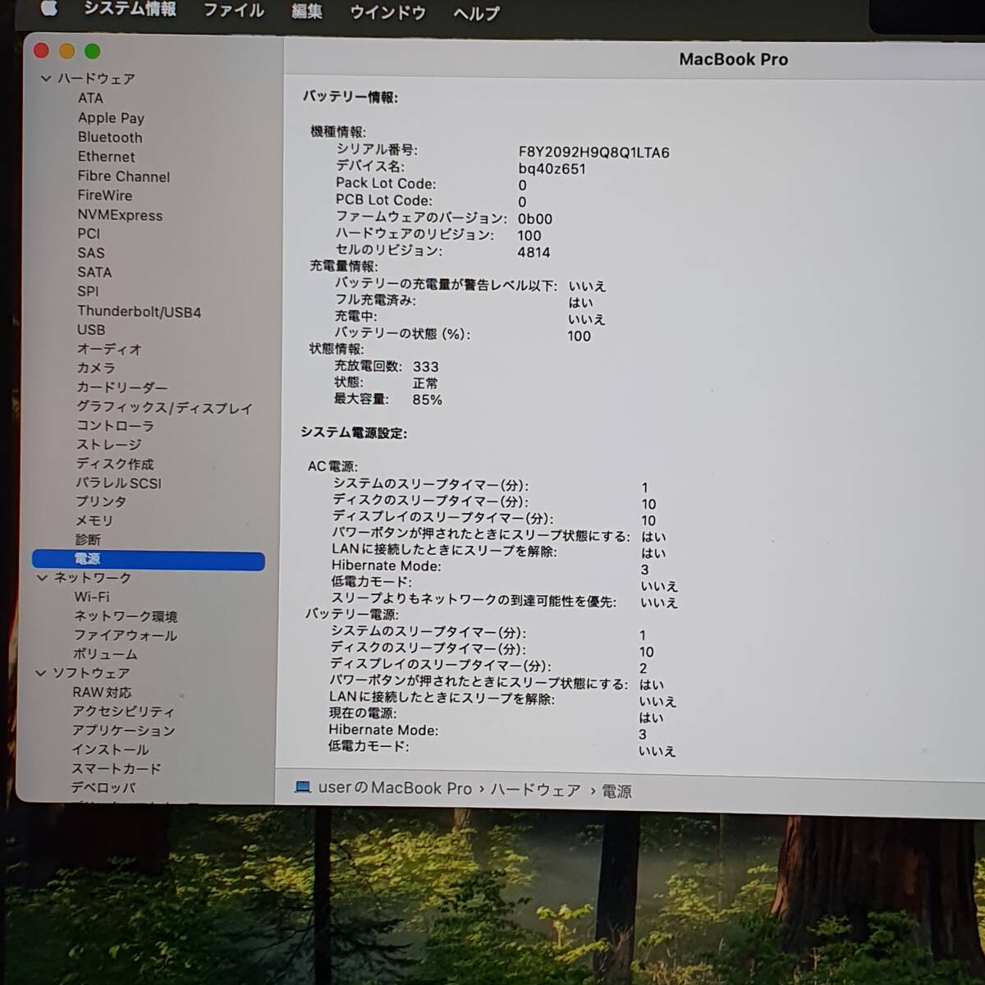The image size is (985, 985).
Task: Select Apple Pay in the sidebar
Action: coord(111,117)
